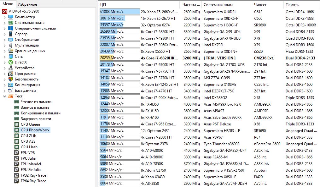Click the Тест benchmark icon
320x187 pixels.
coord(11,96)
